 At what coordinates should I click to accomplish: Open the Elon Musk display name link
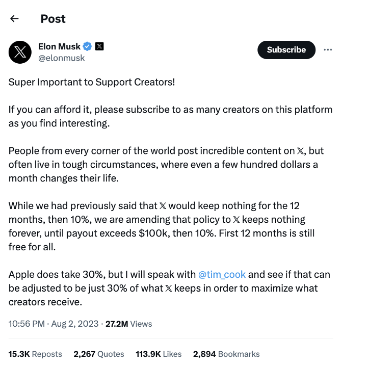coord(59,46)
